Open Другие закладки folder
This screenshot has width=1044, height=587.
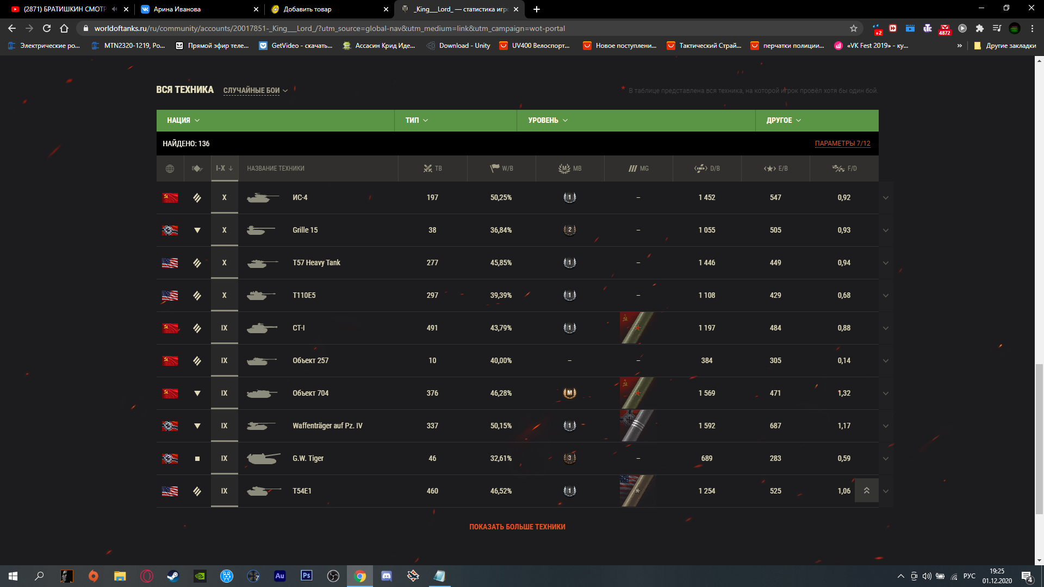pos(1005,46)
